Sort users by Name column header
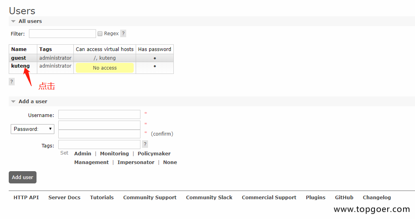Screen dimensions: 415x219 (x=19, y=49)
